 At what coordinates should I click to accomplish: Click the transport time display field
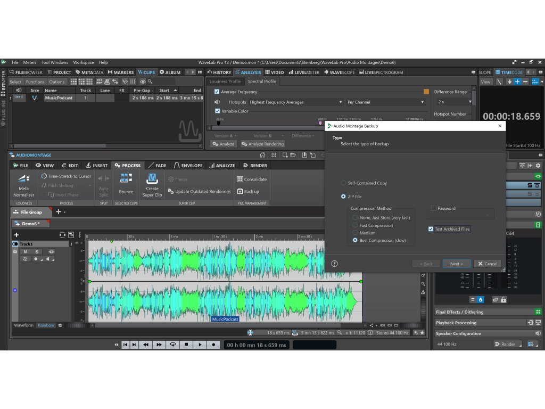coord(257,345)
